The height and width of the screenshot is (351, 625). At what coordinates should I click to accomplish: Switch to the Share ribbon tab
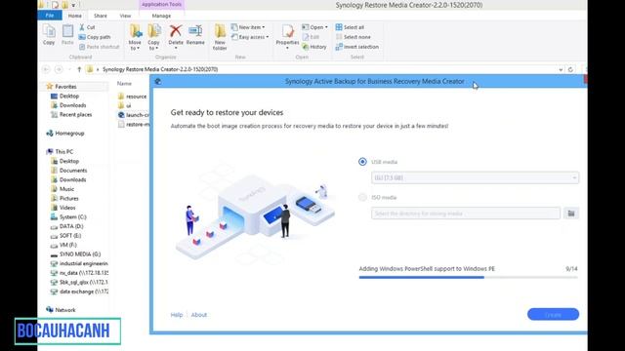click(x=100, y=16)
